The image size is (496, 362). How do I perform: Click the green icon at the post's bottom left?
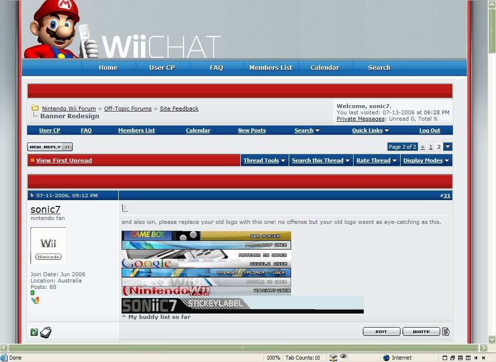(34, 332)
